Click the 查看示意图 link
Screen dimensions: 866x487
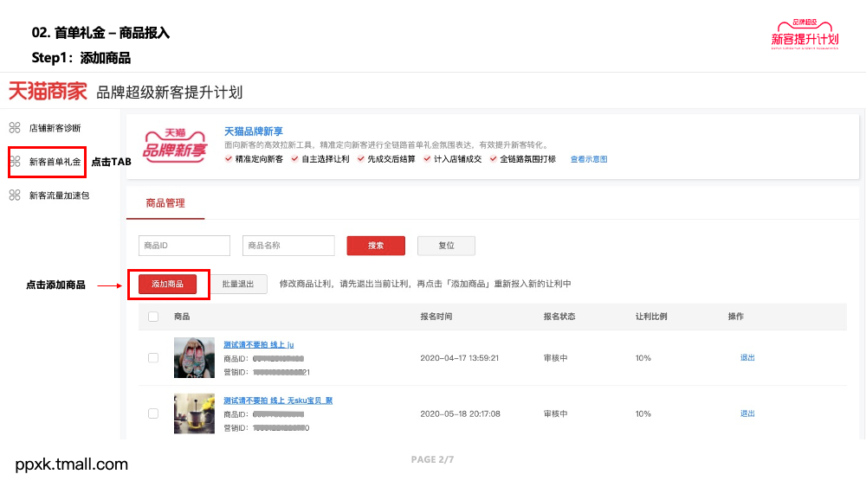589,159
